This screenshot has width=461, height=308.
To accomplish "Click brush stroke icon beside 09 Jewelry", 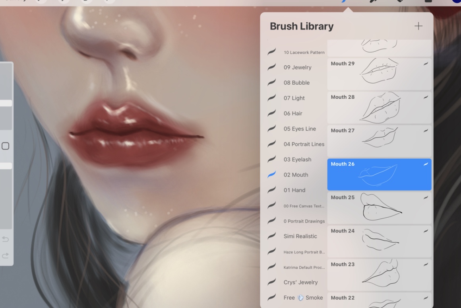I will [272, 67].
